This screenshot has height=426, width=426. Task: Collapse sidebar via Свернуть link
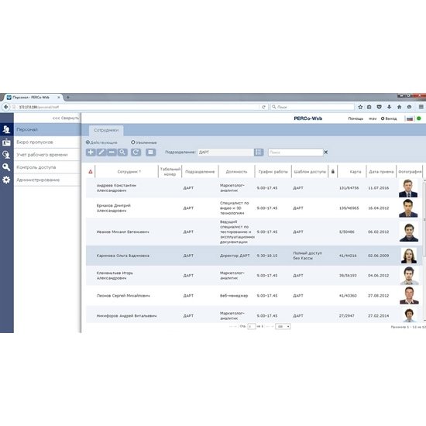point(66,119)
